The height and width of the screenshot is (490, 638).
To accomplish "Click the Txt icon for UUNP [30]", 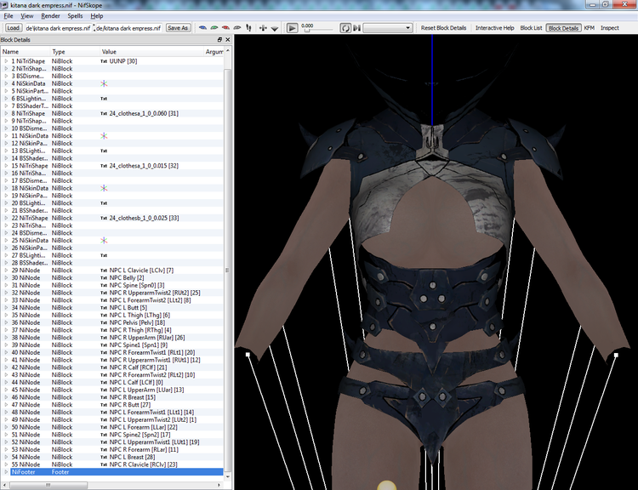I will tap(104, 61).
